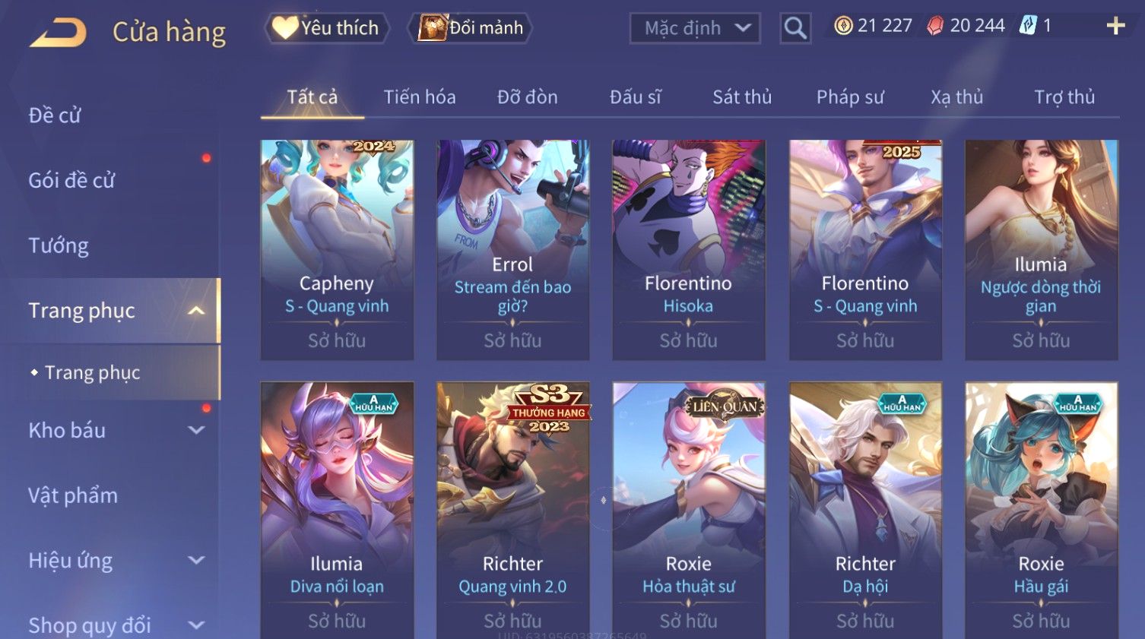Open the search magnifier icon
This screenshot has width=1145, height=639.
795,28
